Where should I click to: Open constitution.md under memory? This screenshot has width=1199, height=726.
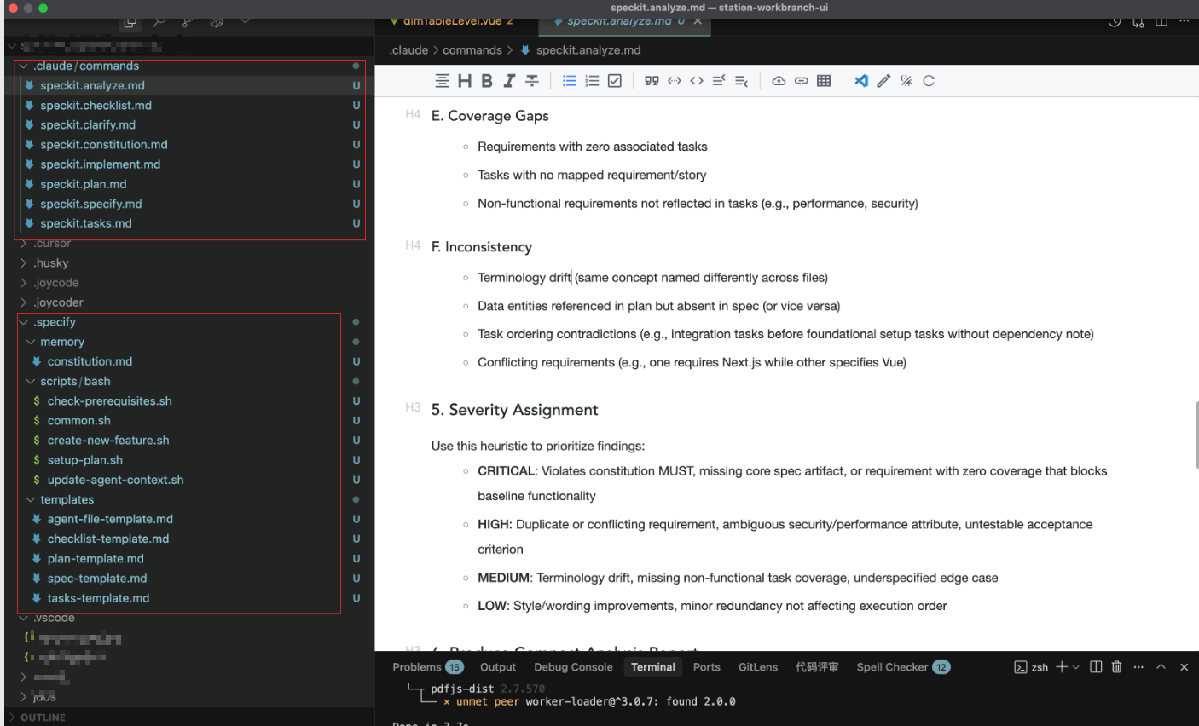(x=90, y=361)
